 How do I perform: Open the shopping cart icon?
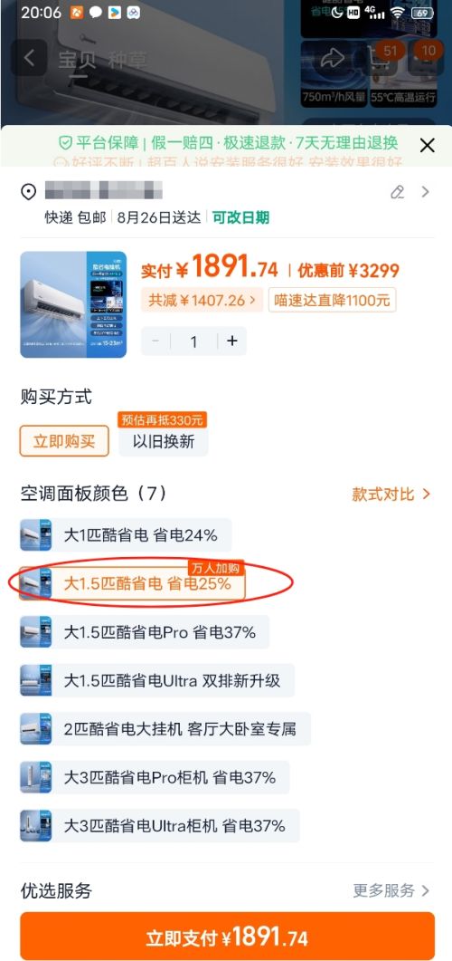(x=381, y=58)
